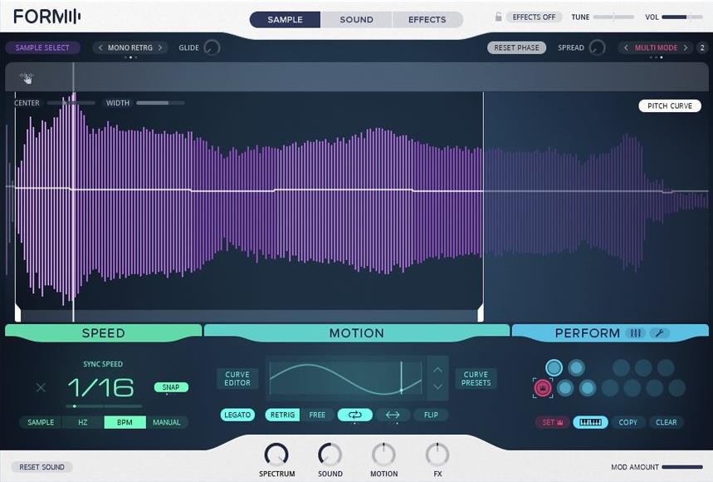Click the mixer sliders icon in Perform header
Image resolution: width=713 pixels, height=482 pixels.
[x=636, y=333]
